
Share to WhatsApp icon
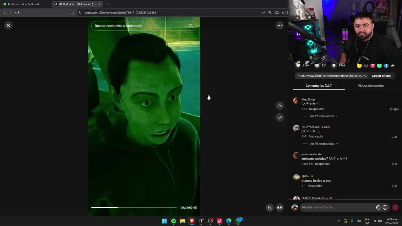[379, 66]
